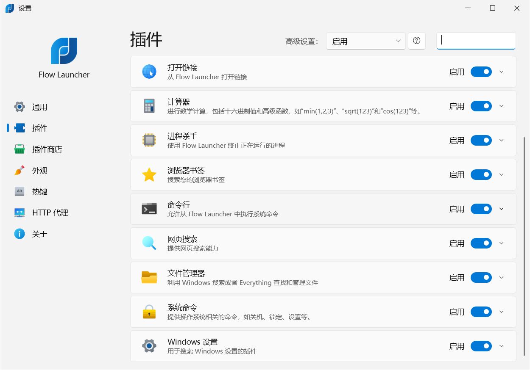Image resolution: width=530 pixels, height=370 pixels.
Task: Click the basket icon beside 插件商店
Action: (x=20, y=149)
